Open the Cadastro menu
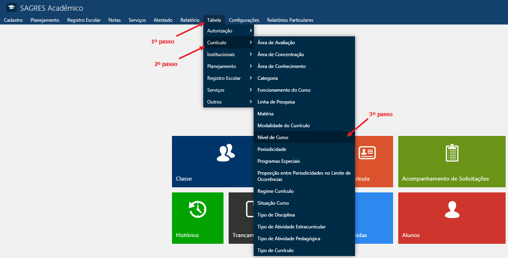 [x=13, y=20]
